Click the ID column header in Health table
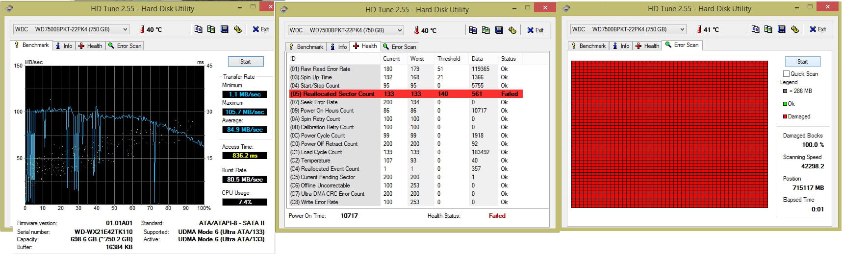Viewport: 842px width, 254px height. click(x=334, y=59)
